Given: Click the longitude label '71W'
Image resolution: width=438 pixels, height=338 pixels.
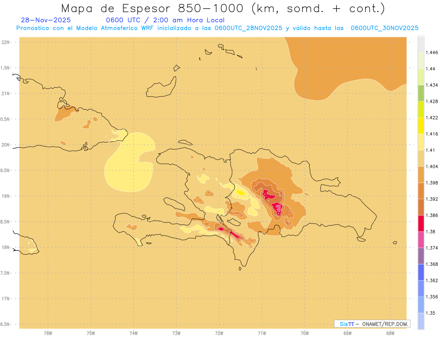Looking at the screenshot, I should (x=262, y=333).
